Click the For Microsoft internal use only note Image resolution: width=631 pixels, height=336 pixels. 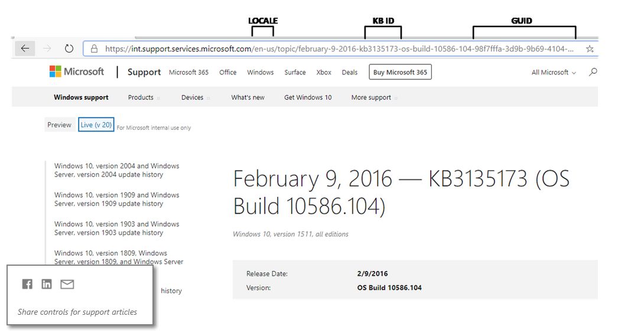(x=154, y=128)
